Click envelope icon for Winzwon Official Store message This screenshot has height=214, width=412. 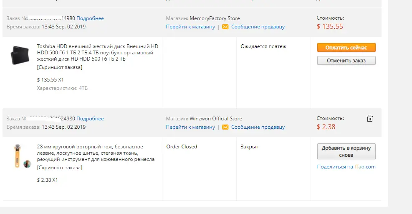(x=225, y=127)
